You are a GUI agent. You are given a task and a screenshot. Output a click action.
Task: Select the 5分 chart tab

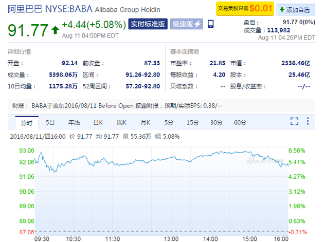coord(169,122)
